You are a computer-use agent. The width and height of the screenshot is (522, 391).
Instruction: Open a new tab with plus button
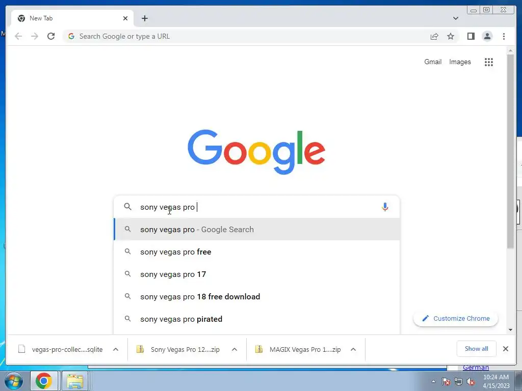coord(144,18)
